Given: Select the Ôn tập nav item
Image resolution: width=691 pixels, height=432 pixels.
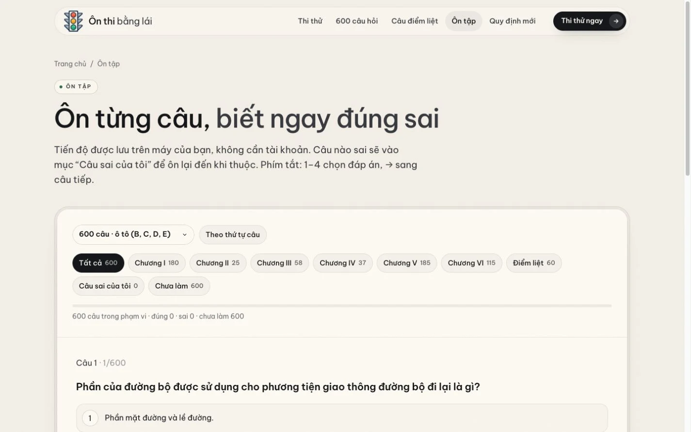Looking at the screenshot, I should (x=464, y=21).
